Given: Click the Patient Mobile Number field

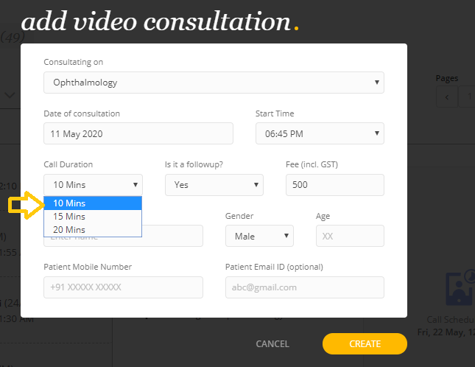Looking at the screenshot, I should click(x=123, y=287).
